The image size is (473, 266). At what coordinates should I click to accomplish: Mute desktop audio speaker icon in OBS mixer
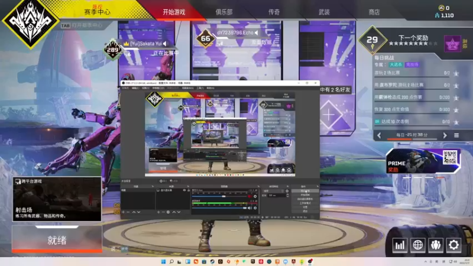pyautogui.click(x=250, y=208)
